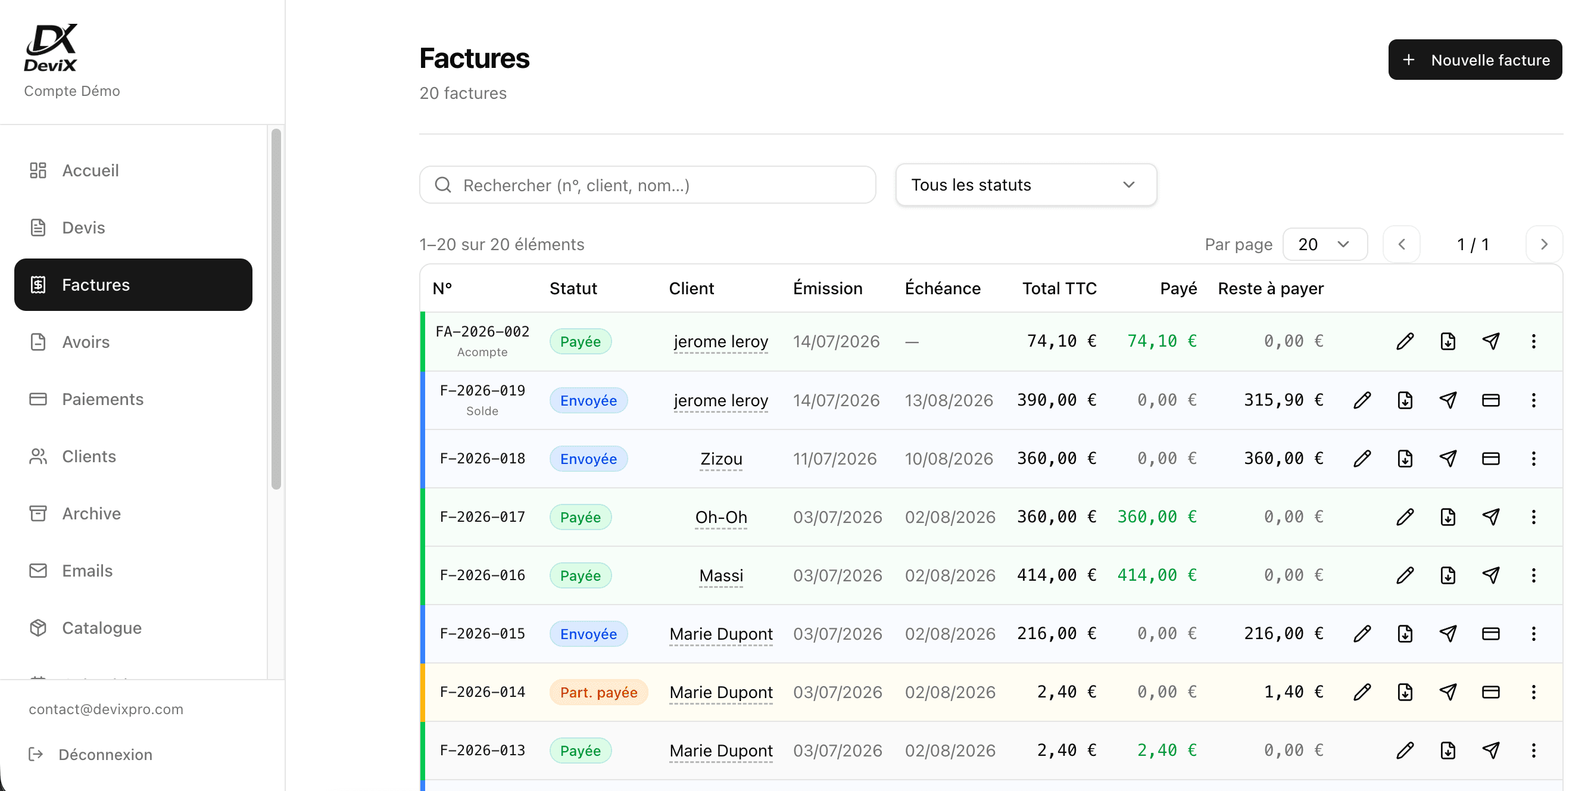Screen dimensions: 1591x791
Task: Edit invoice F-2026-014 with pencil icon
Action: point(1362,692)
